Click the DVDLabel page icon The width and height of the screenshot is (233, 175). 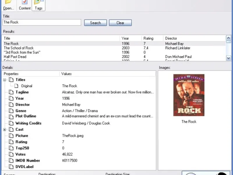click(x=11, y=167)
